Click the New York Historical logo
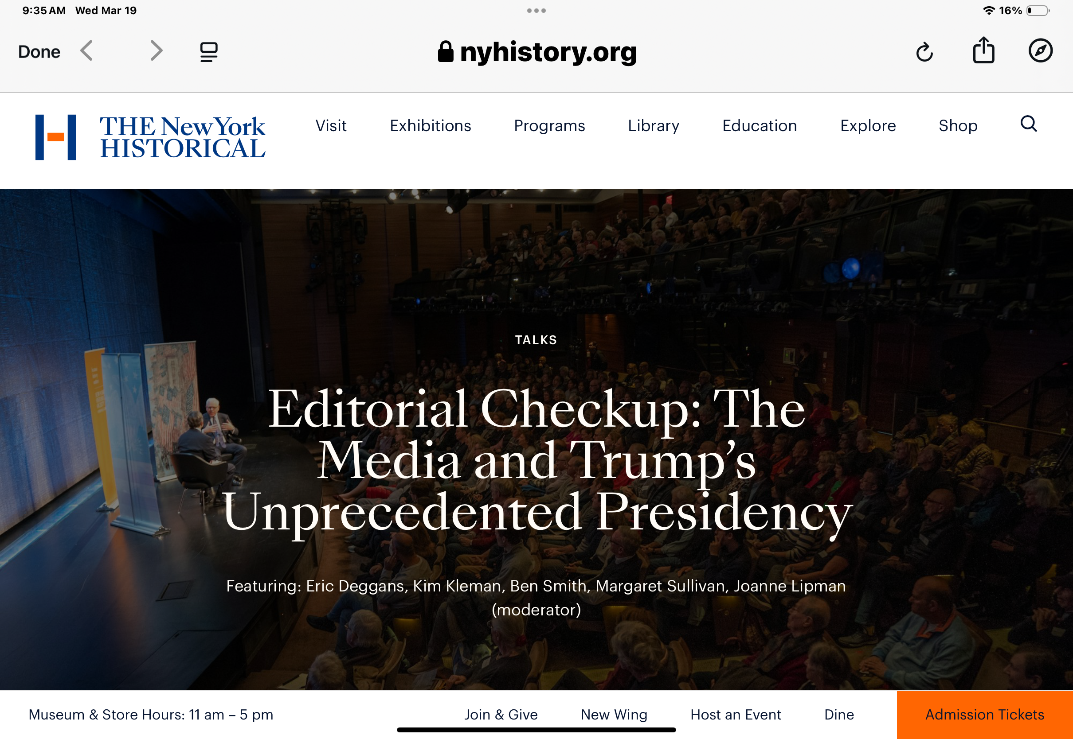 click(151, 137)
